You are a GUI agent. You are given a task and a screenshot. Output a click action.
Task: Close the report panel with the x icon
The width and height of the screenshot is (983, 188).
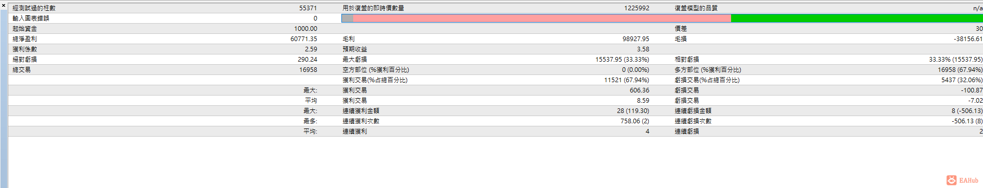pos(3,5)
